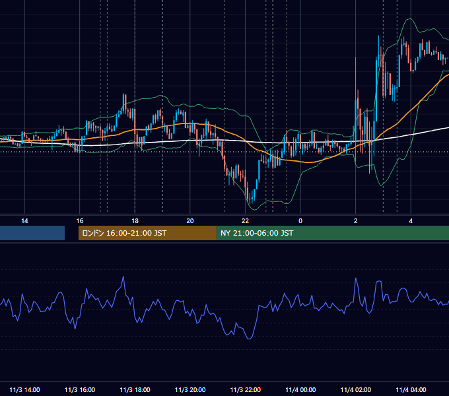The width and height of the screenshot is (449, 396).
Task: Click the 11/3 16:00 time label
Action: [80, 389]
